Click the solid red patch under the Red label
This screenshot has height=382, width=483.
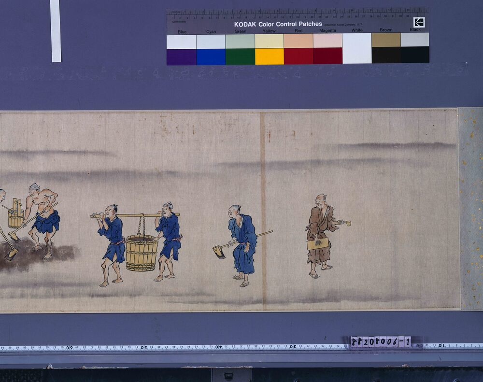pyautogui.click(x=298, y=56)
